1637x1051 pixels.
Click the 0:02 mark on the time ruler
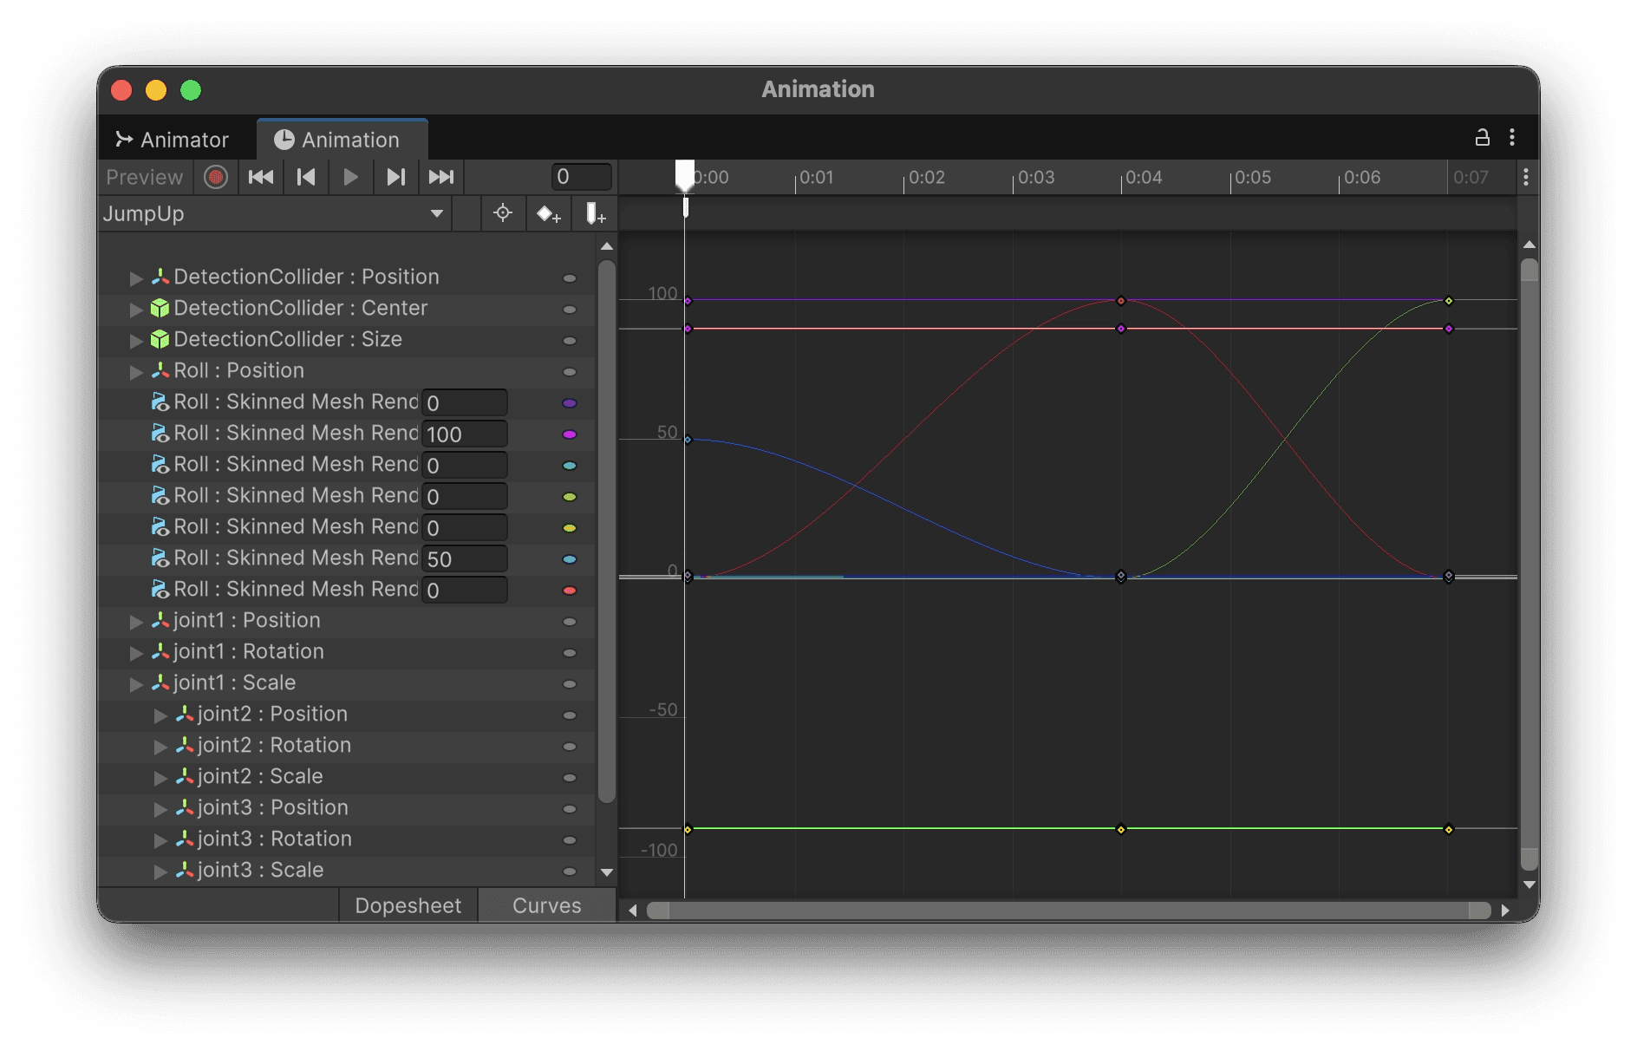click(x=927, y=178)
